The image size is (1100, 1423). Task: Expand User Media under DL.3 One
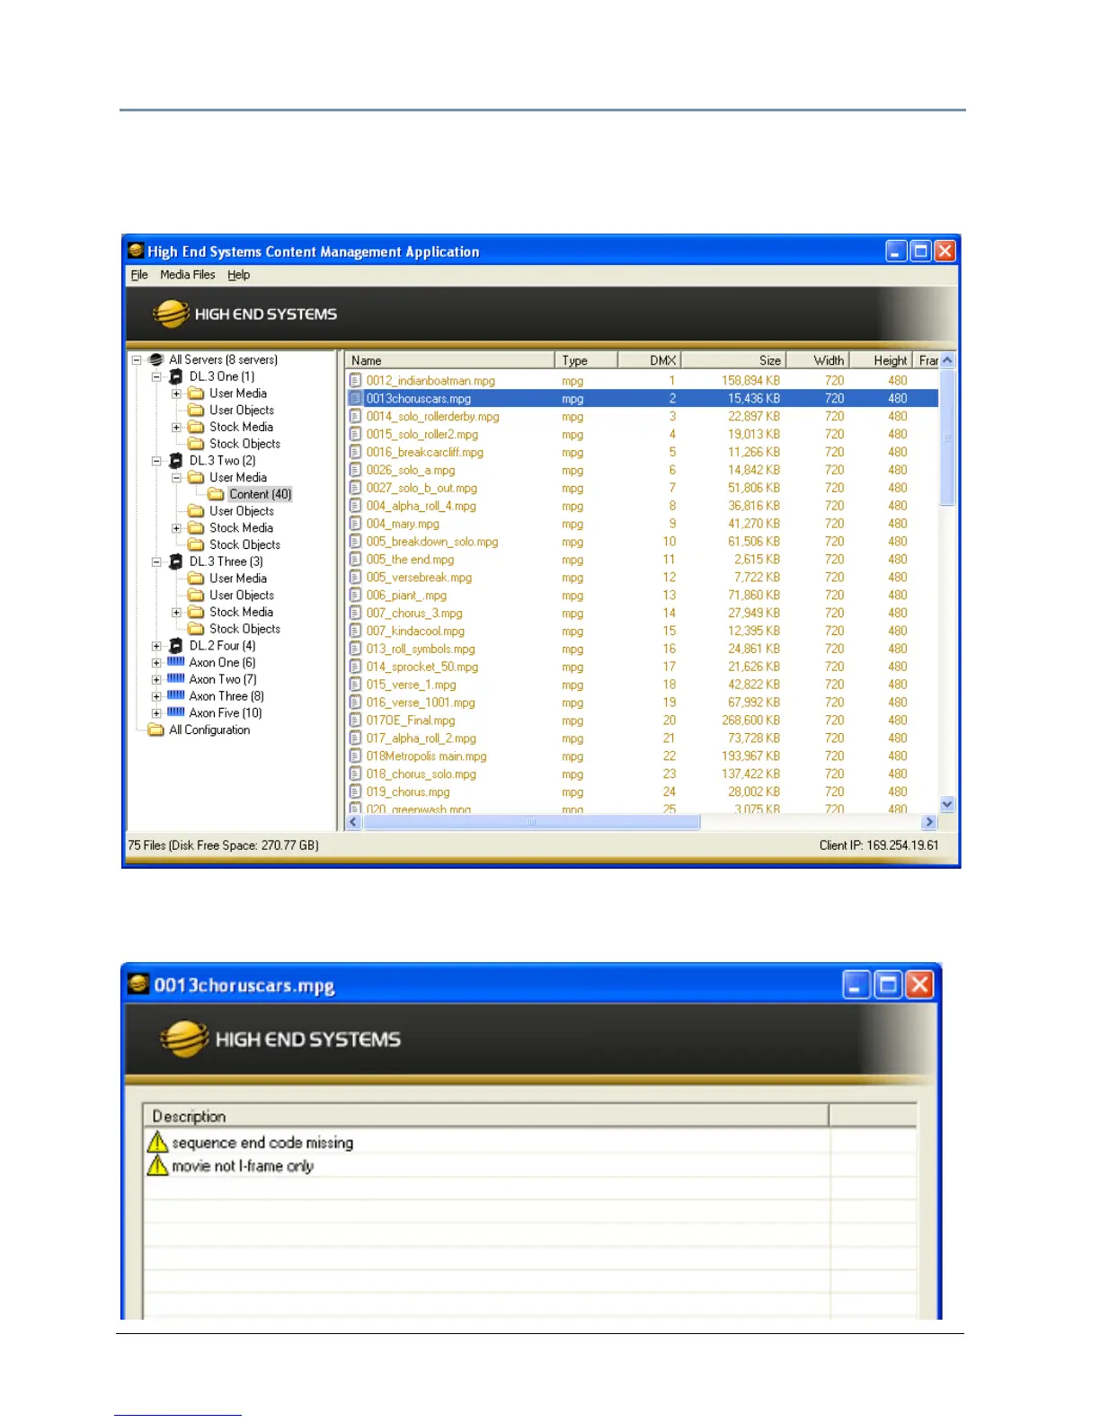(176, 393)
